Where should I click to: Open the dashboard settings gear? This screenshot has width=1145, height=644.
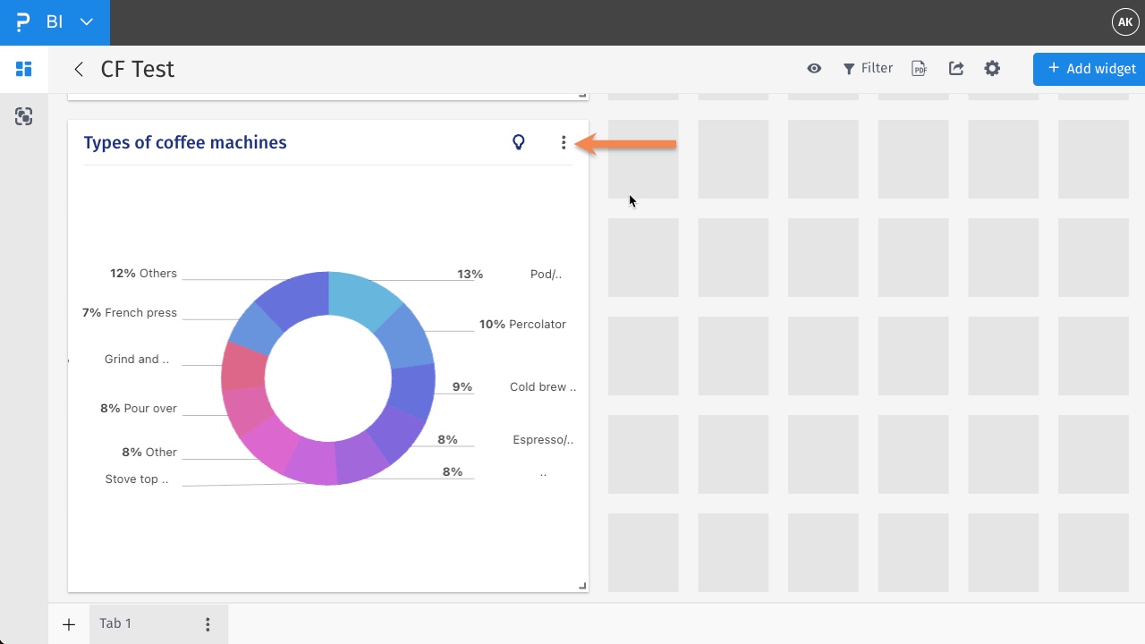click(992, 68)
